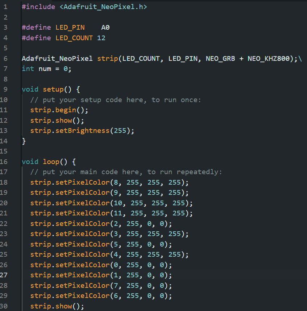Click the 'put your main code here' comment
Image resolution: width=307 pixels, height=311 pixels.
tap(126, 172)
